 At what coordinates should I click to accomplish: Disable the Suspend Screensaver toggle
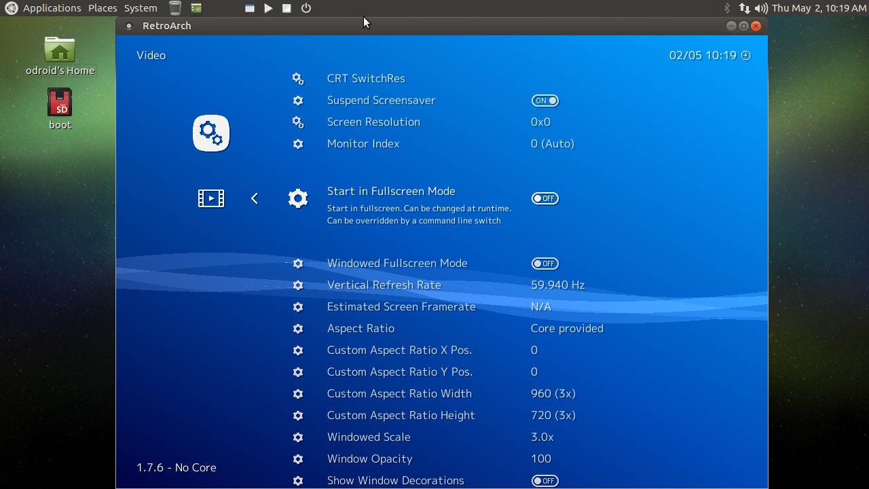545,101
